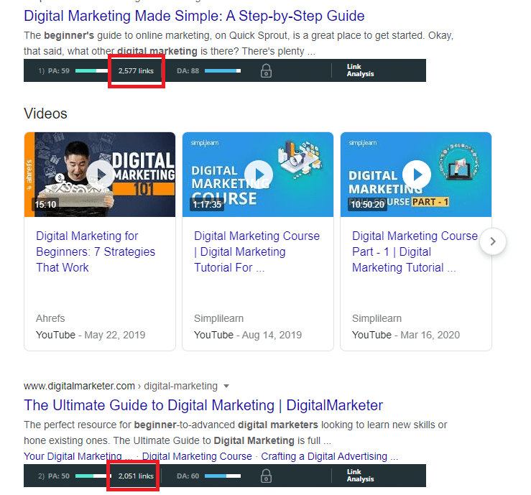Open Link Analysis for result 2
The height and width of the screenshot is (495, 531).
(360, 476)
